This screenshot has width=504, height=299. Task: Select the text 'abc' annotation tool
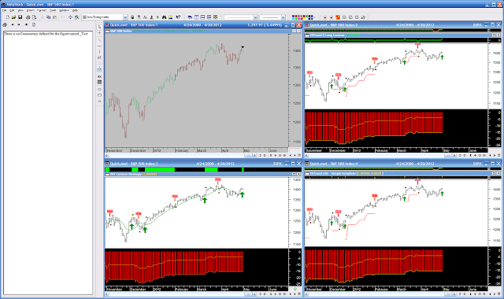pyautogui.click(x=99, y=76)
